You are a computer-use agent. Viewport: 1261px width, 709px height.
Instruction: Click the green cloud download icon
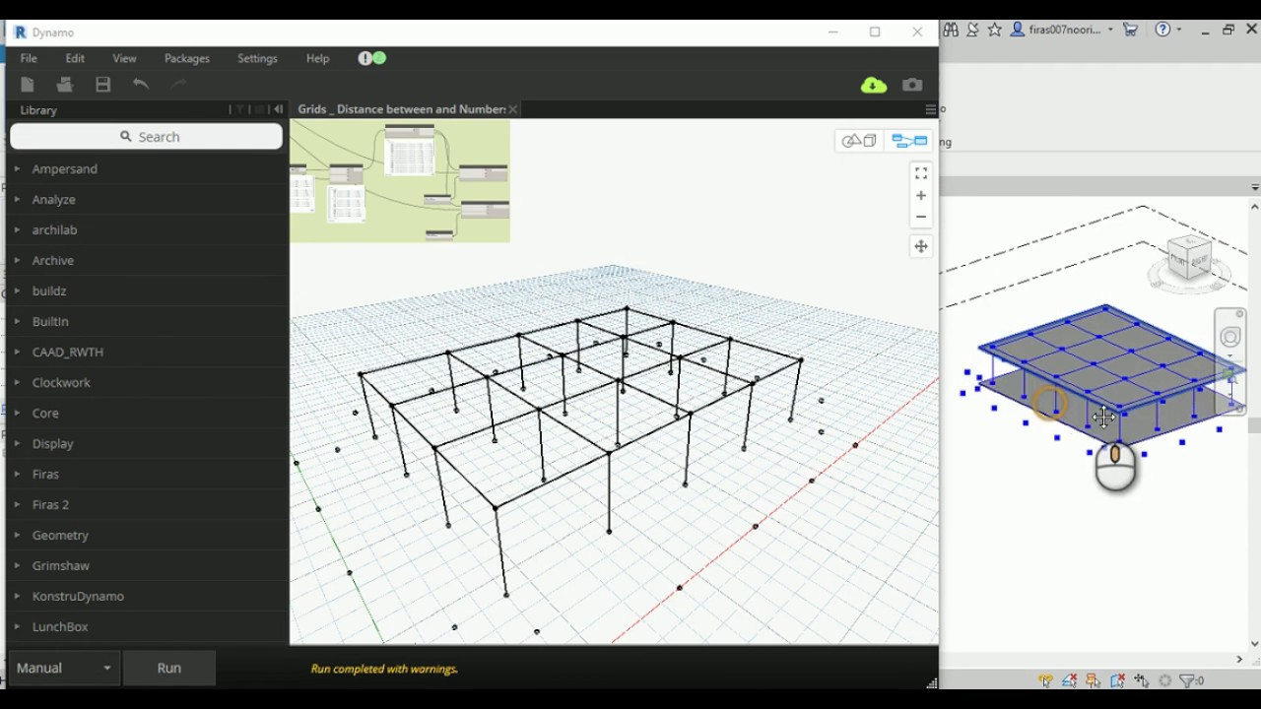click(874, 86)
